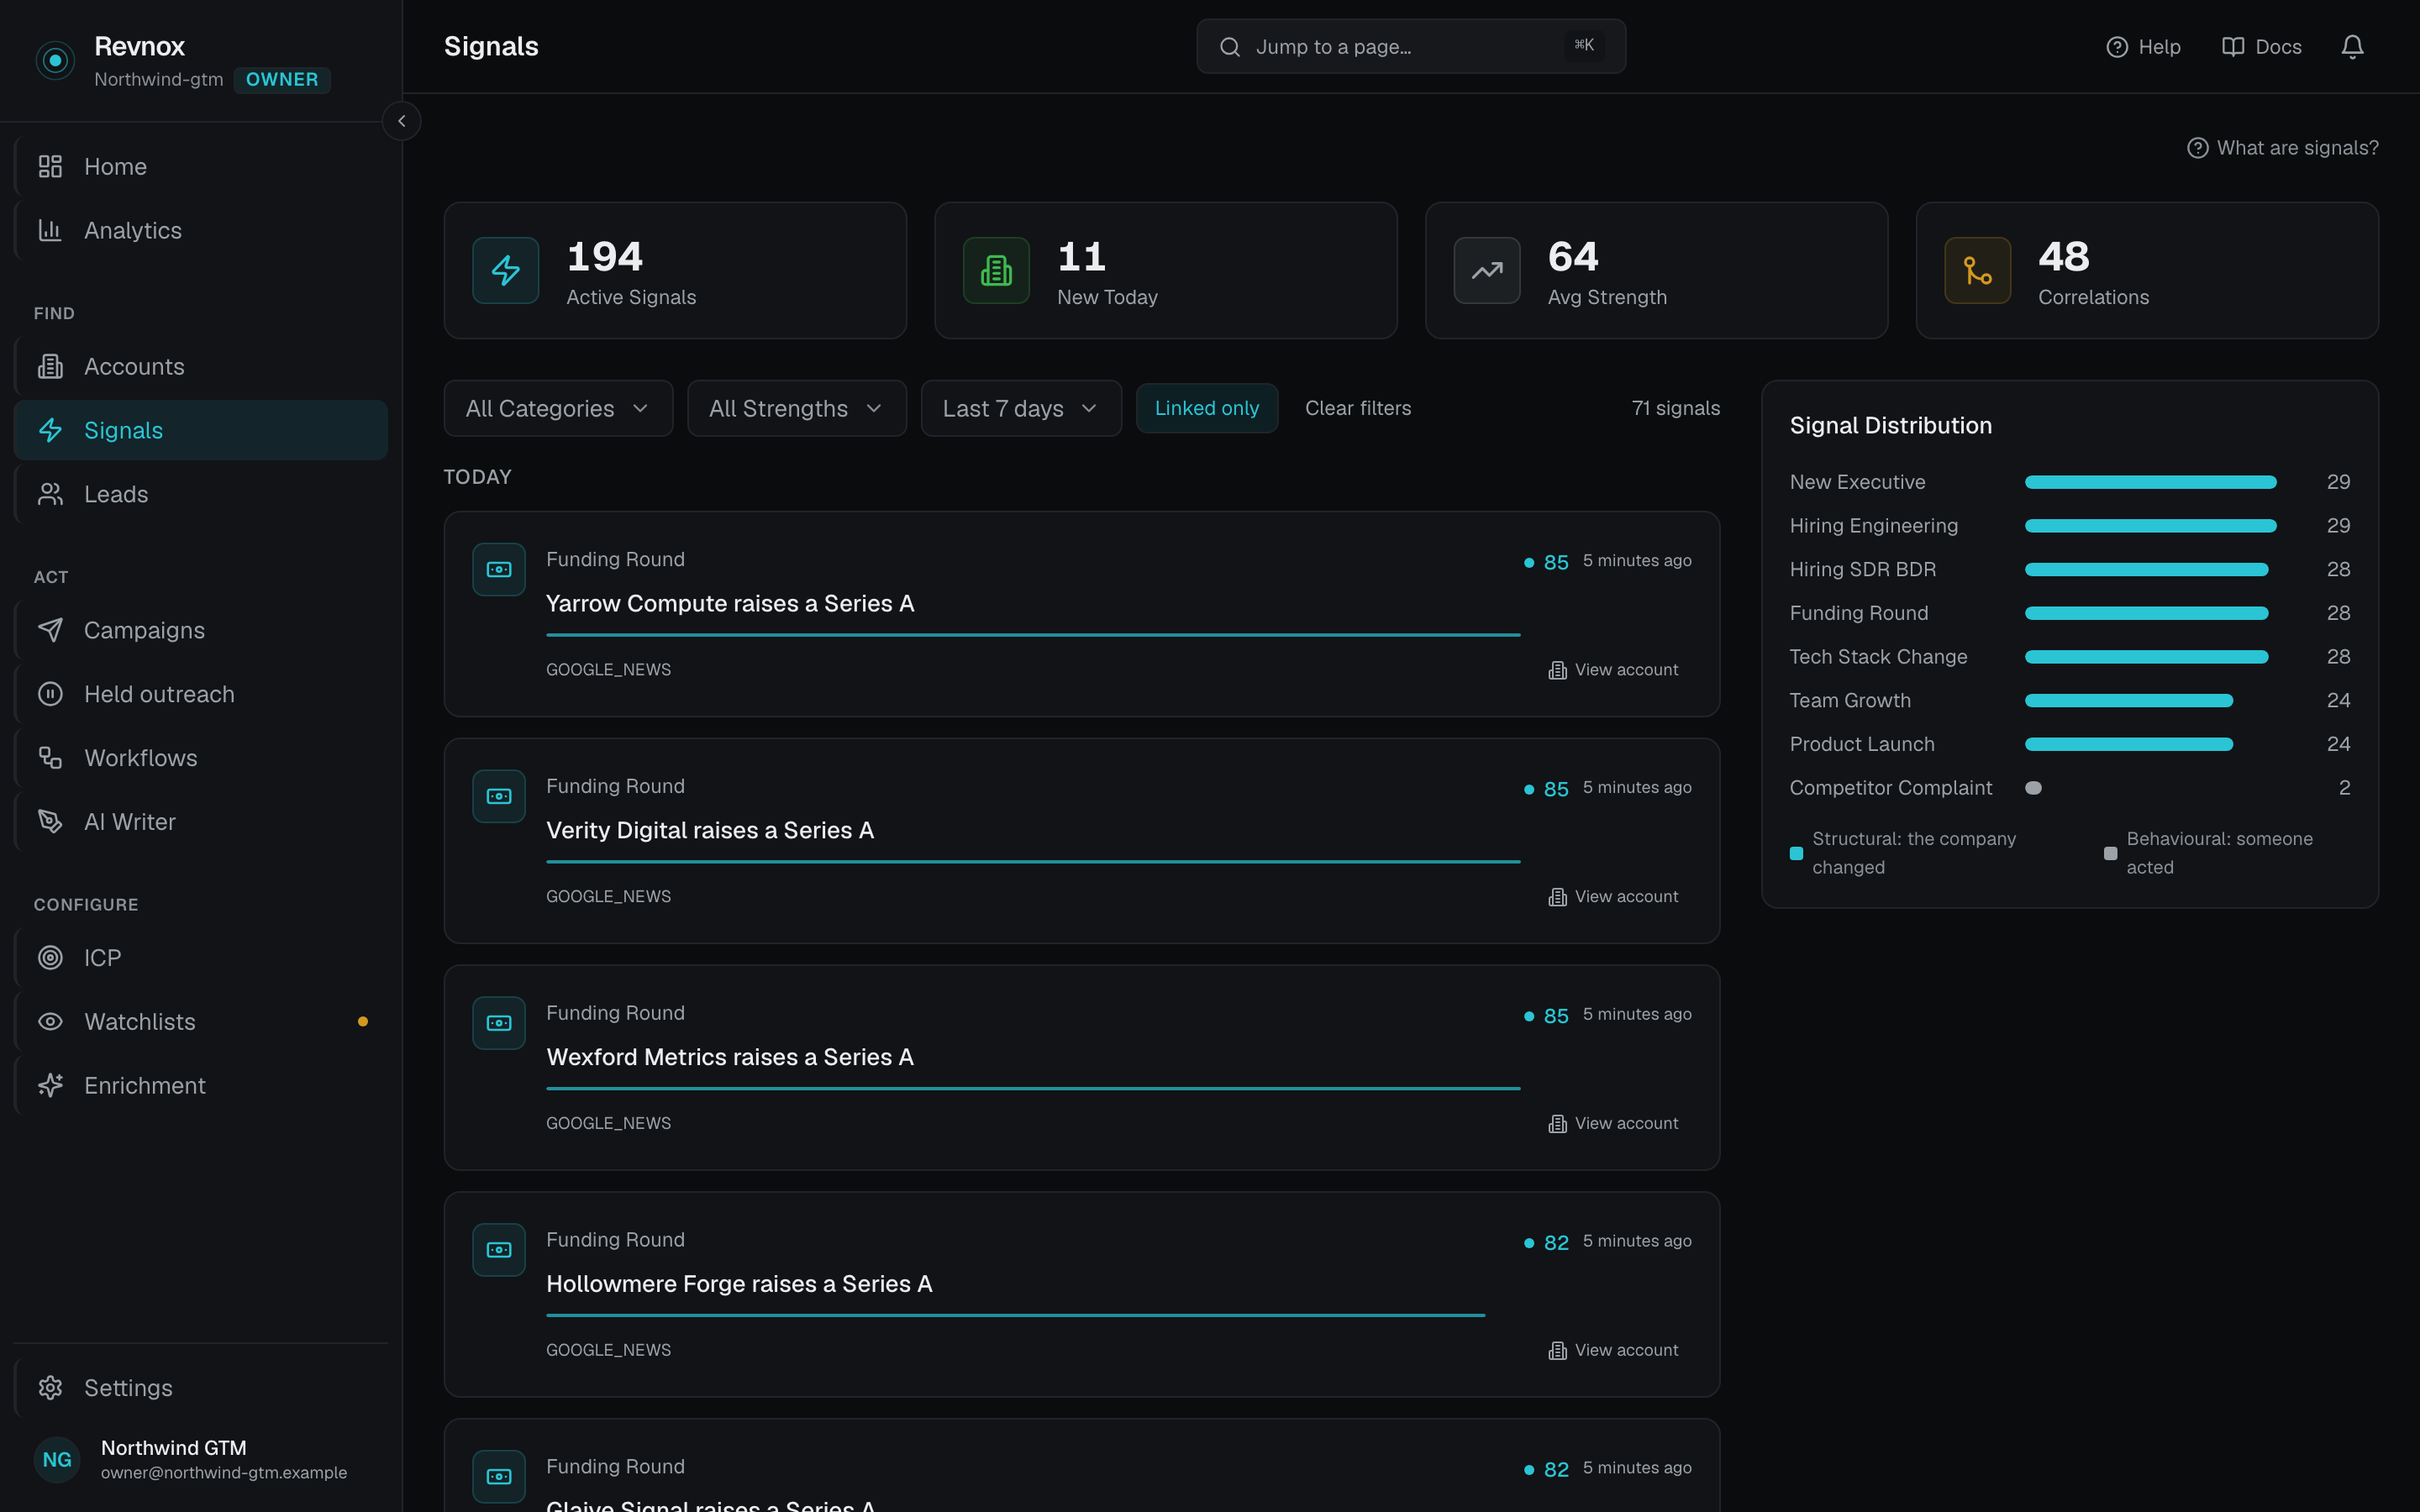Click the AI Writer pen icon
Screen dimensions: 2420x1512
(x=50, y=822)
